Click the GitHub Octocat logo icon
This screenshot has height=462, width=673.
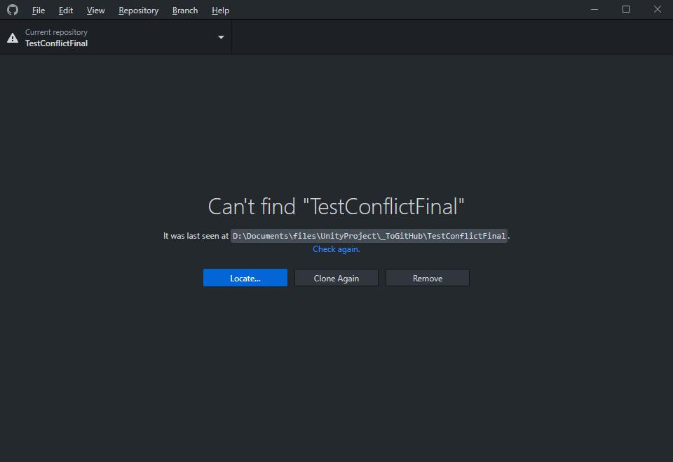click(13, 9)
